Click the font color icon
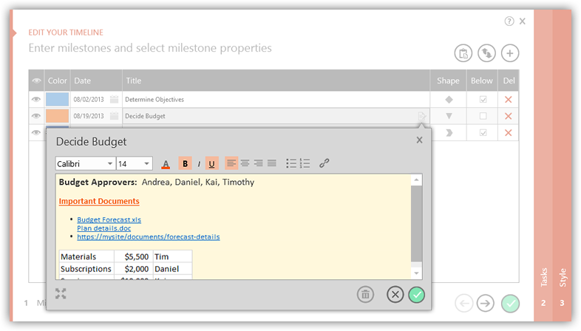Screen dimensions: 581x331 point(166,164)
